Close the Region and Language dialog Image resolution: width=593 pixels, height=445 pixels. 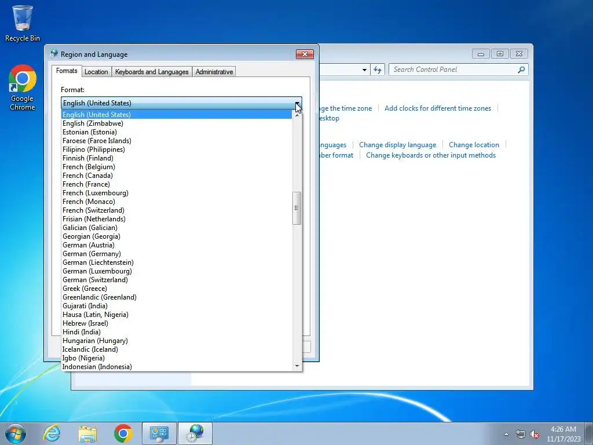click(305, 54)
